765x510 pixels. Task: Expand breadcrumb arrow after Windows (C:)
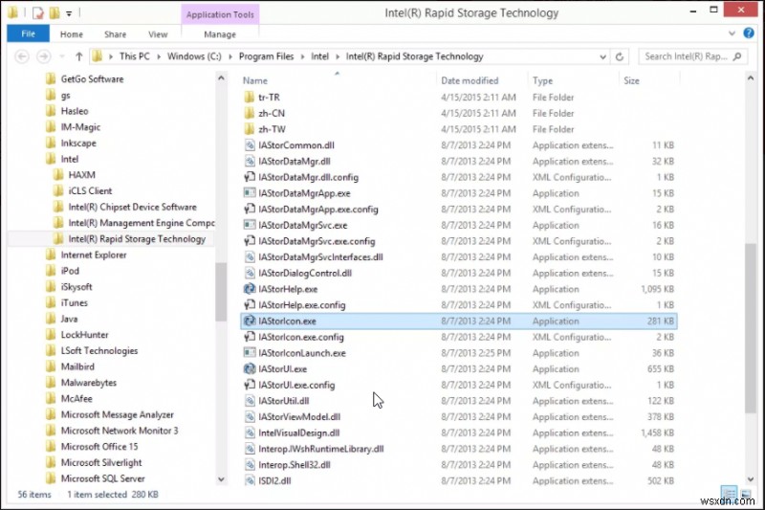click(229, 56)
